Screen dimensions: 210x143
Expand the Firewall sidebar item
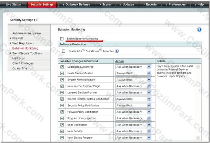29,38
